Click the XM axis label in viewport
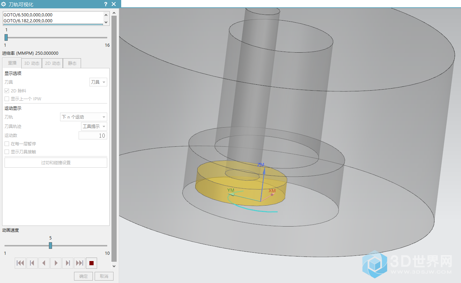The height and width of the screenshot is (283, 461). pyautogui.click(x=272, y=191)
